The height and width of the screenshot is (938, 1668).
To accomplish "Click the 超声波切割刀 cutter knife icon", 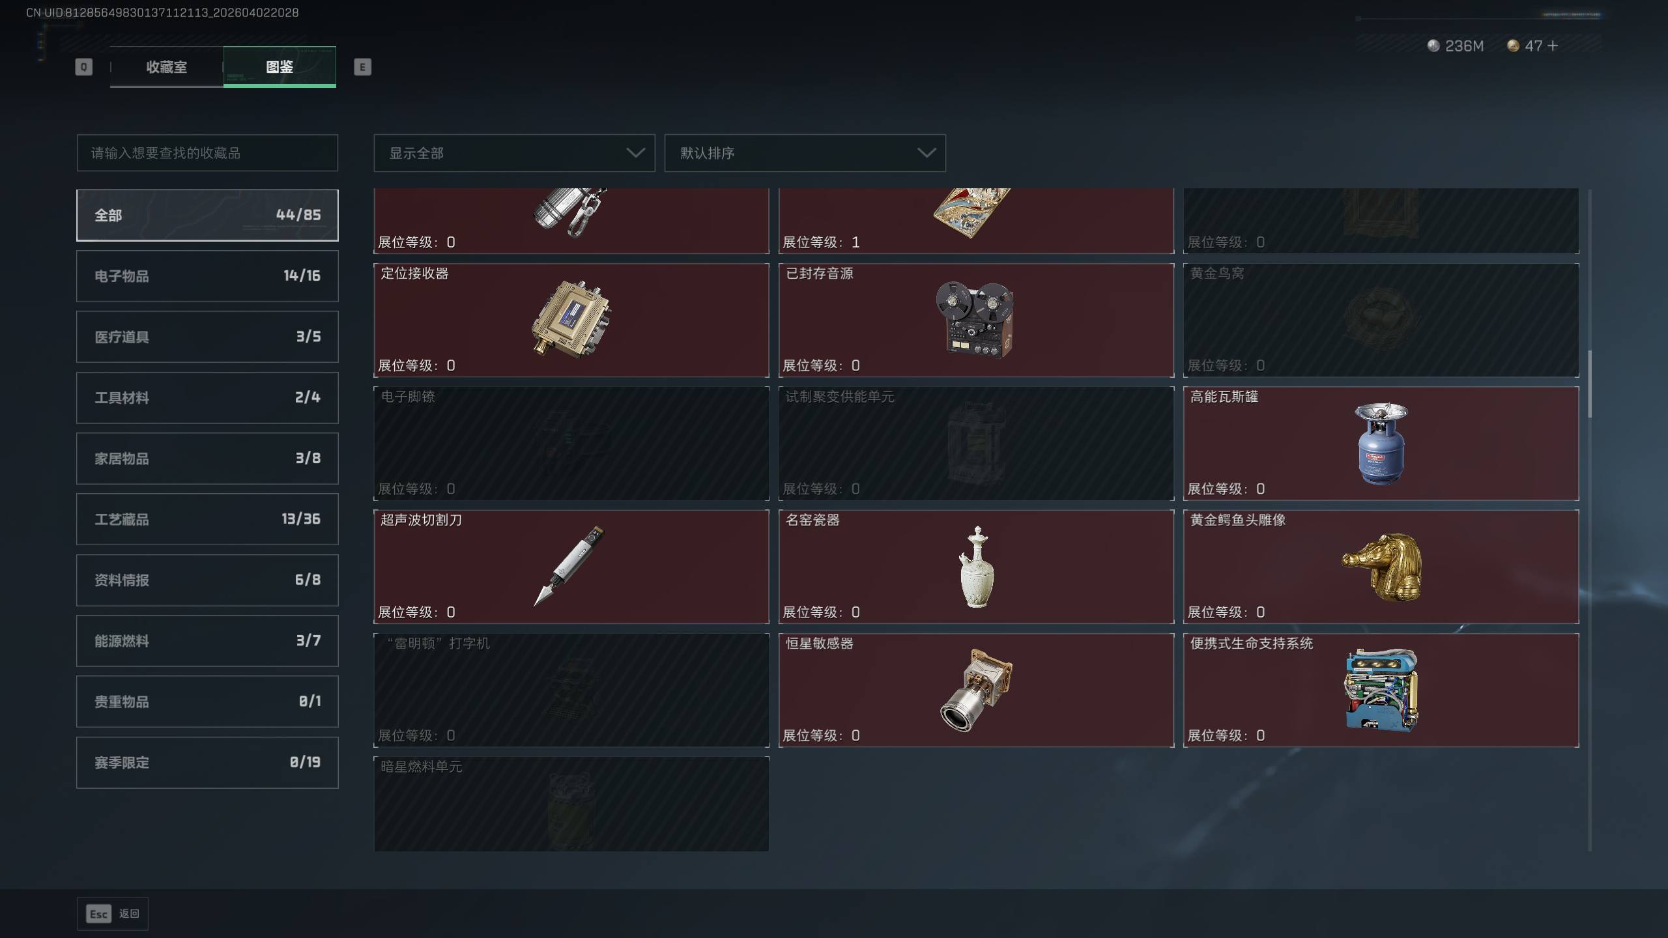I will pos(569,565).
